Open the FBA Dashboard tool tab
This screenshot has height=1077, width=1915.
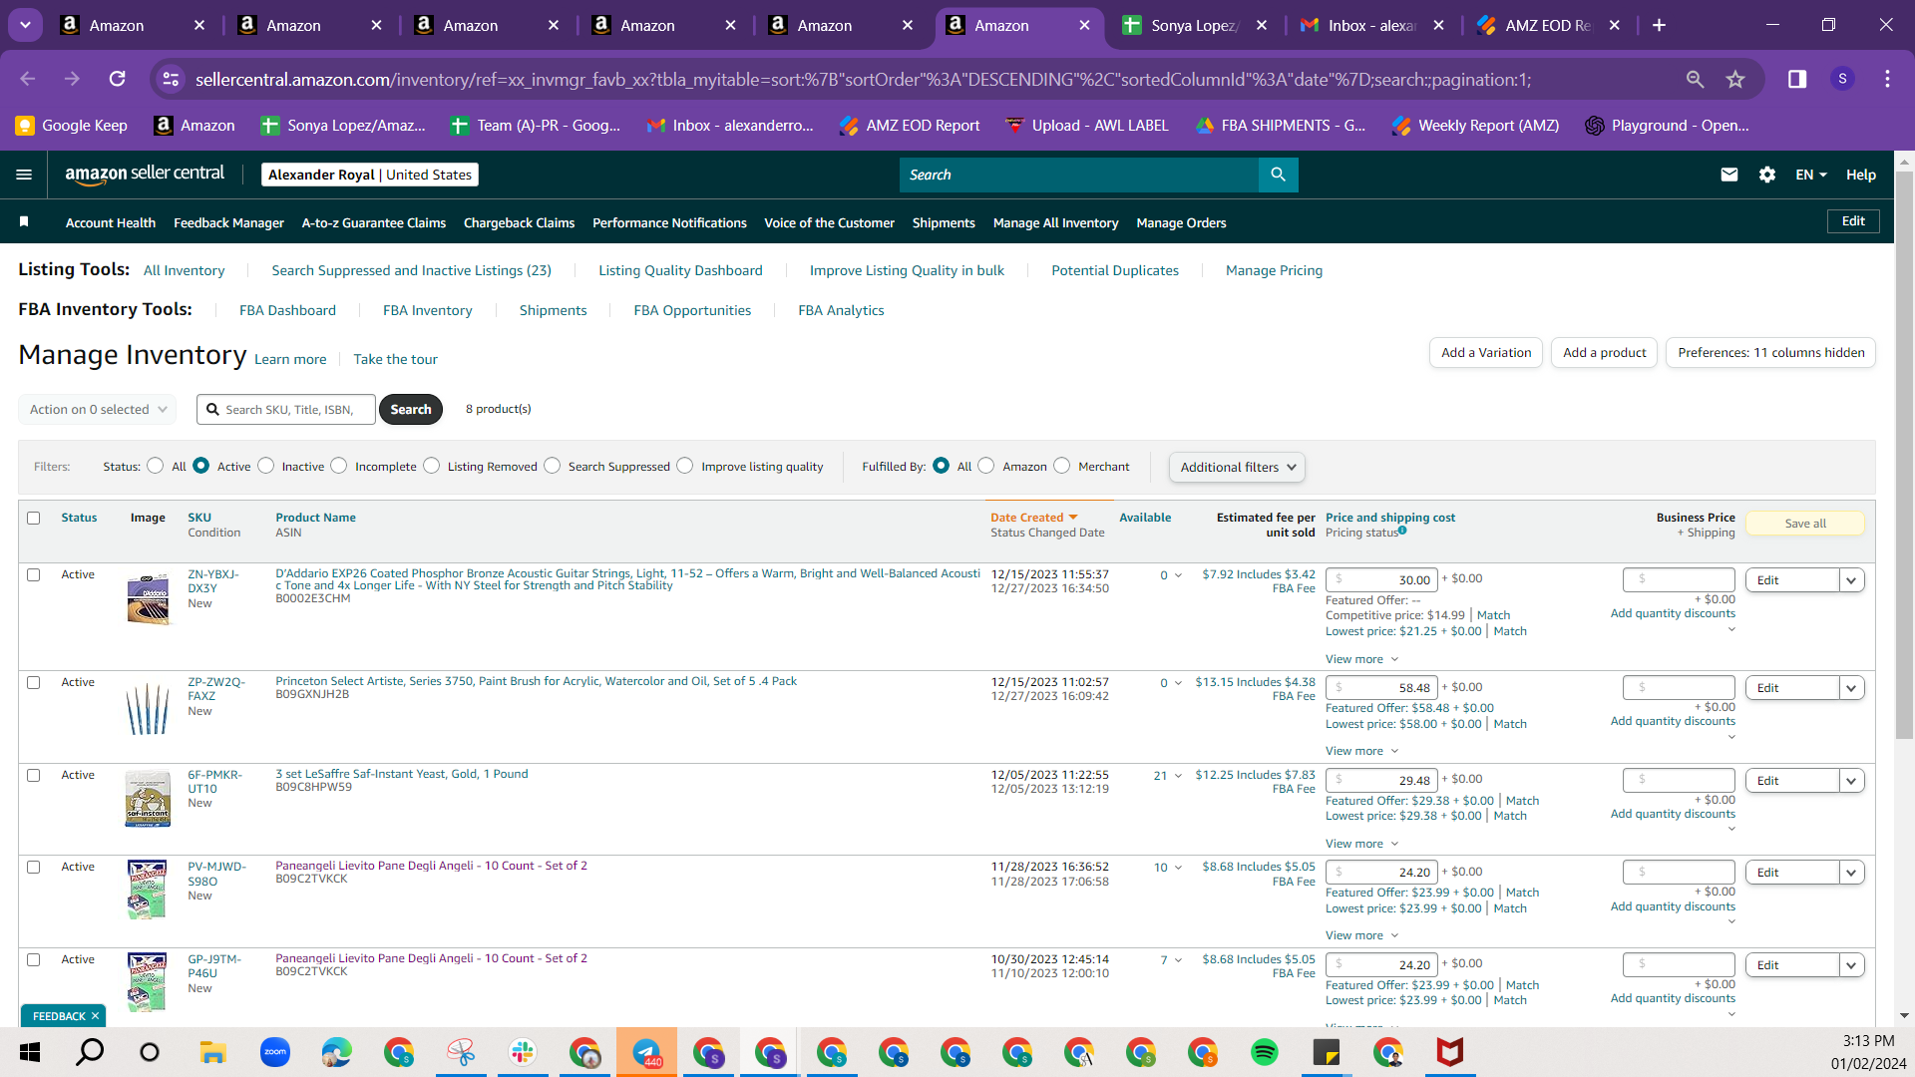[x=287, y=310]
